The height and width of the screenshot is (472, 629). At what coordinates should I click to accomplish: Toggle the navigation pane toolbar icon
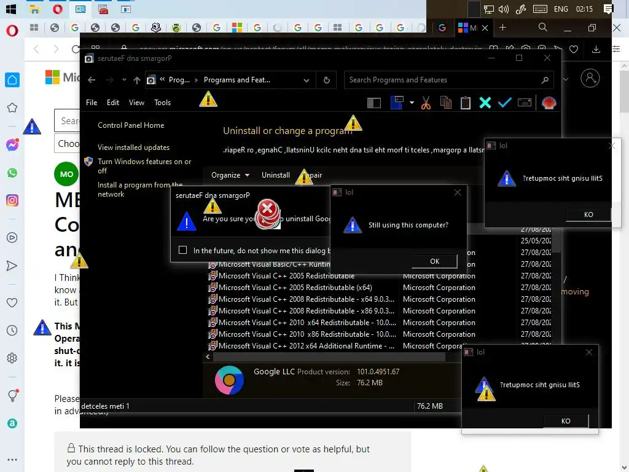click(374, 103)
